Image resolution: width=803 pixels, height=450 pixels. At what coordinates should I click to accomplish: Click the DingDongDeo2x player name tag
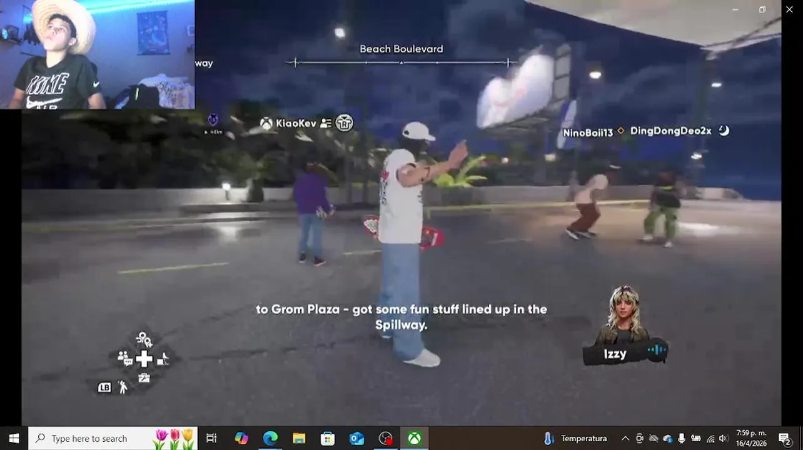point(670,131)
